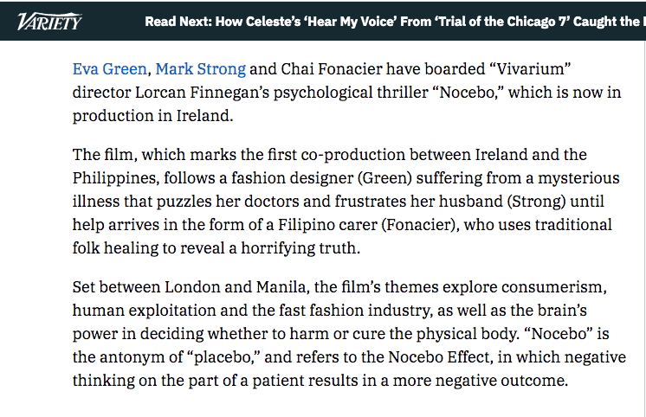Image resolution: width=646 pixels, height=417 pixels.
Task: Click 'horrifying truth.' ending the second paragraph
Action: coord(300,248)
